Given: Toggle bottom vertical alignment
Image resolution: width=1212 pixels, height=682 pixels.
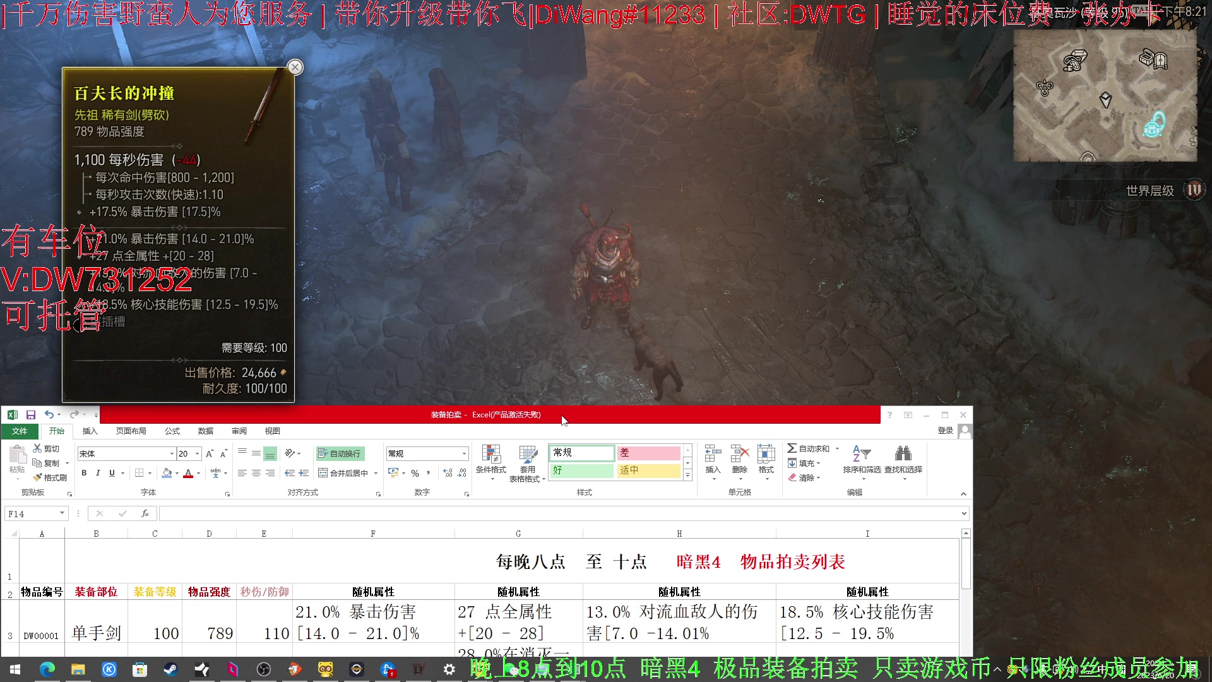Looking at the screenshot, I should [270, 453].
